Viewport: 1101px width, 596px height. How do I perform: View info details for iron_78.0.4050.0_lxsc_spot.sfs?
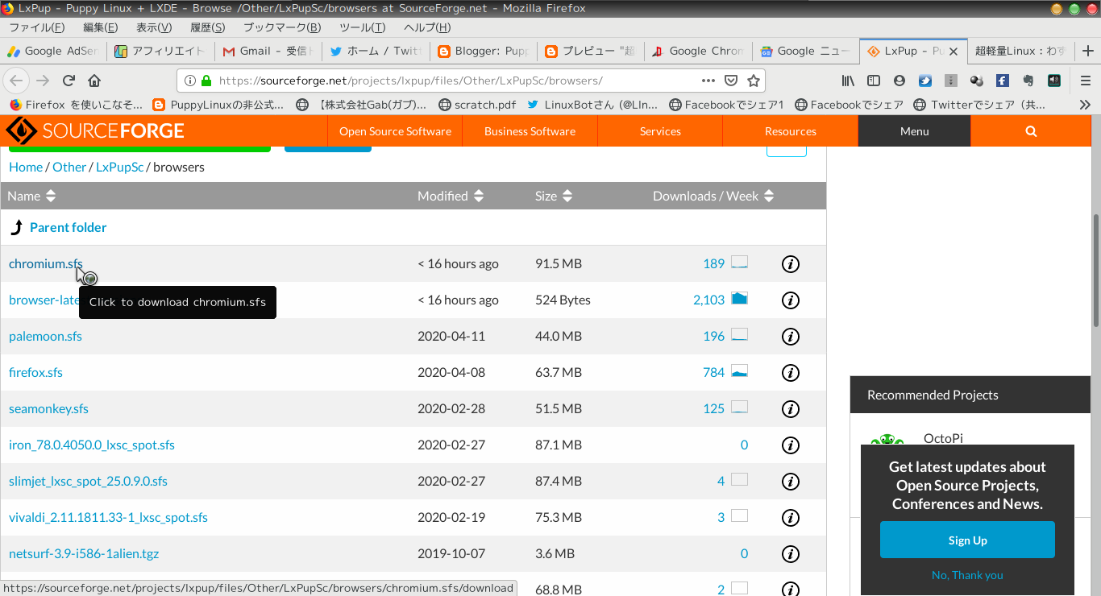click(x=791, y=445)
